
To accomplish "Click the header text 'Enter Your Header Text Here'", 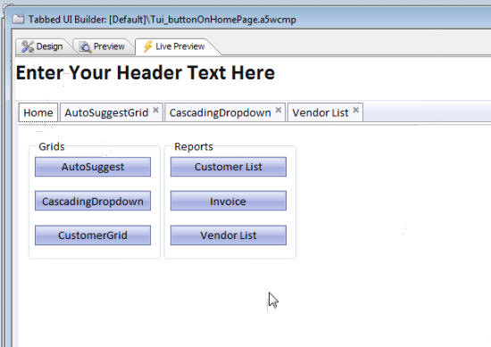I will point(146,72).
